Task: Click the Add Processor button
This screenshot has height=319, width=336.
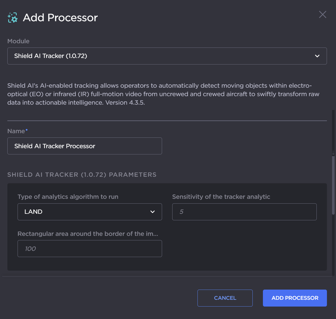Action: click(x=295, y=298)
